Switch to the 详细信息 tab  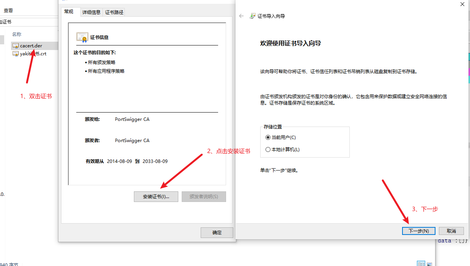(x=91, y=12)
